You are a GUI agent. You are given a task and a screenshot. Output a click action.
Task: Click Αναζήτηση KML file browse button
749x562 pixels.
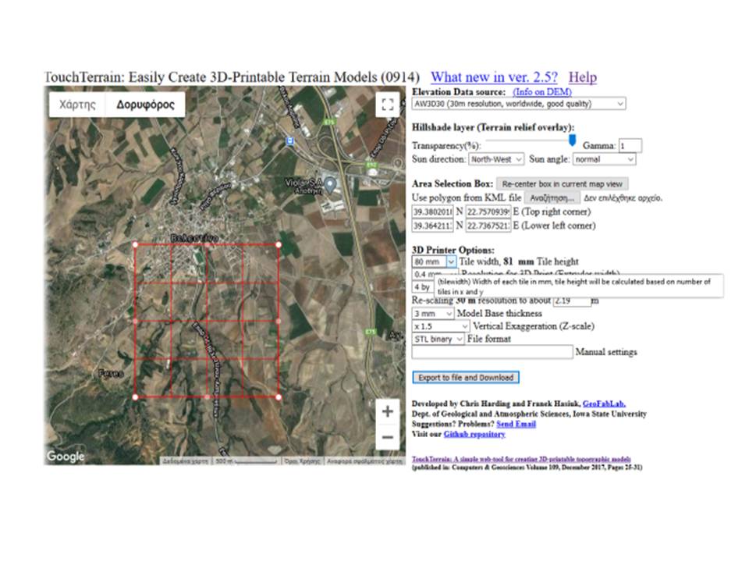(552, 197)
